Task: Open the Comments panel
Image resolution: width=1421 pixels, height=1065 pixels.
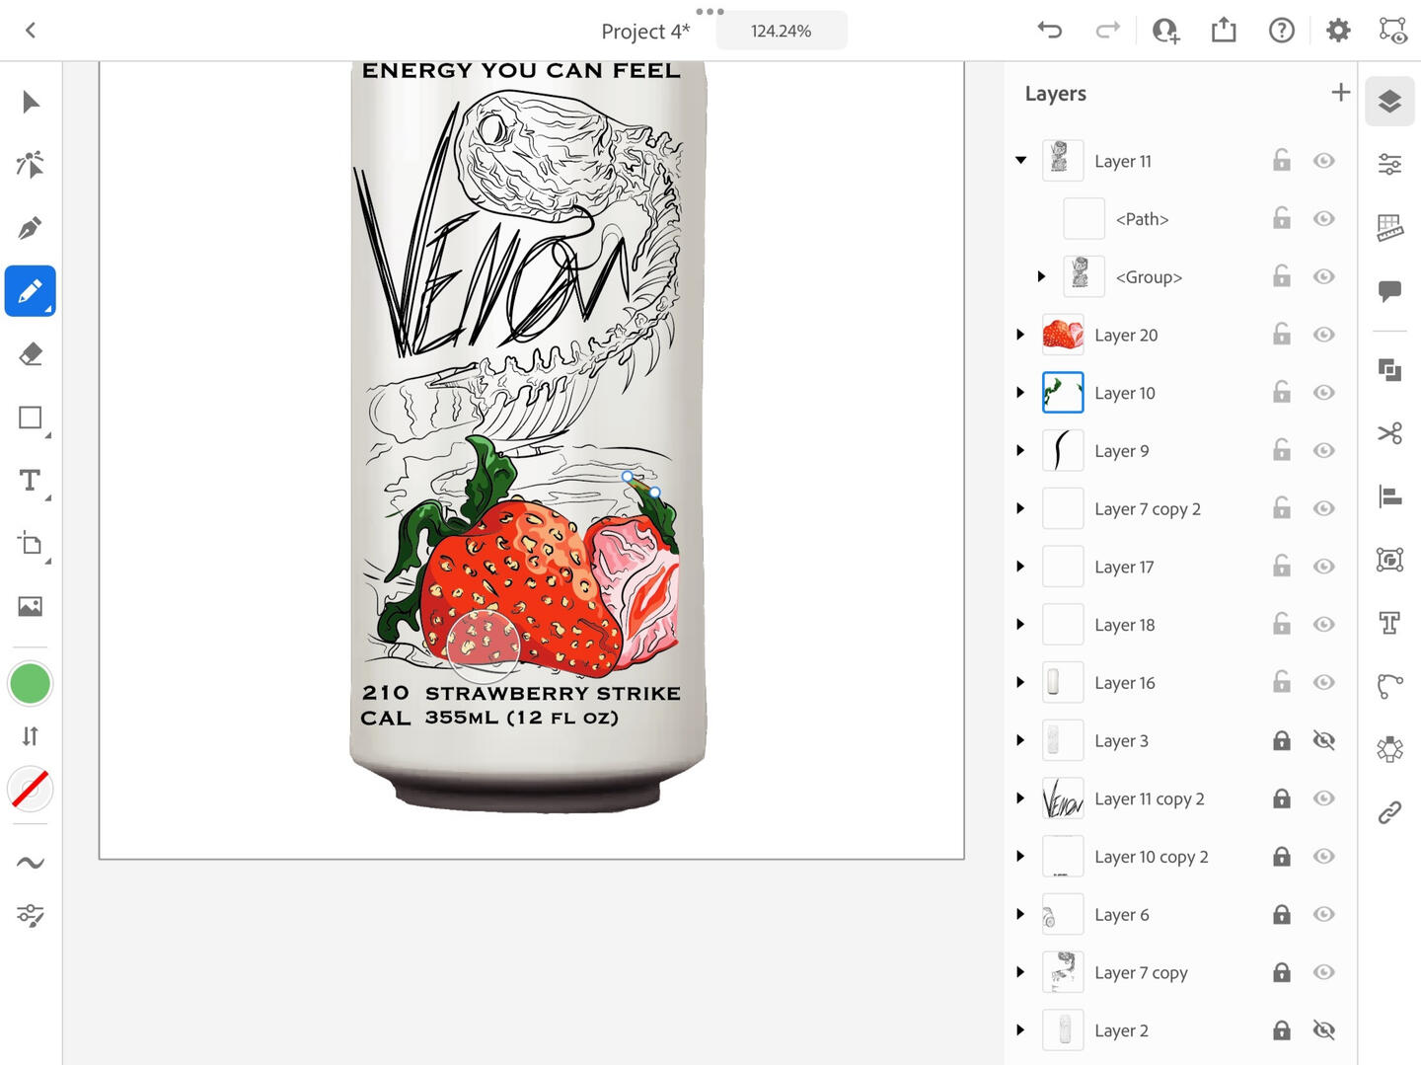Action: point(1389,290)
